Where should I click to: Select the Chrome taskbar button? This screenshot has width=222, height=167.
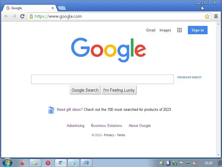61,163
